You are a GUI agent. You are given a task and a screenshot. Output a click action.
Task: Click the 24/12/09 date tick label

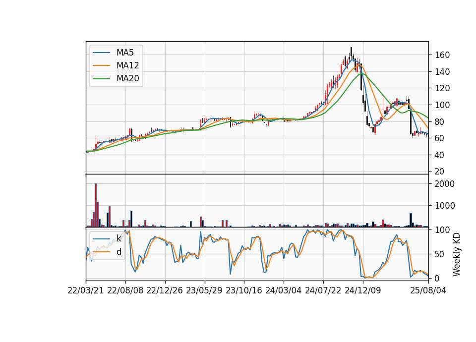point(363,290)
